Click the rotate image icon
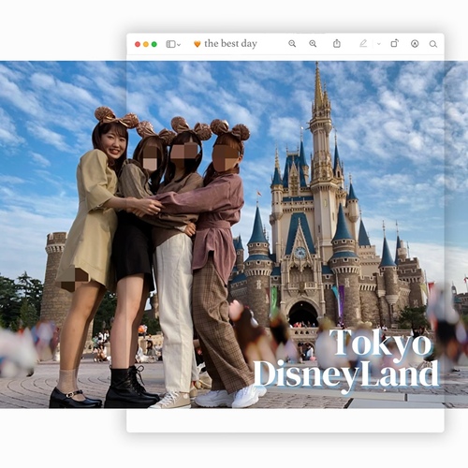 [x=394, y=43]
